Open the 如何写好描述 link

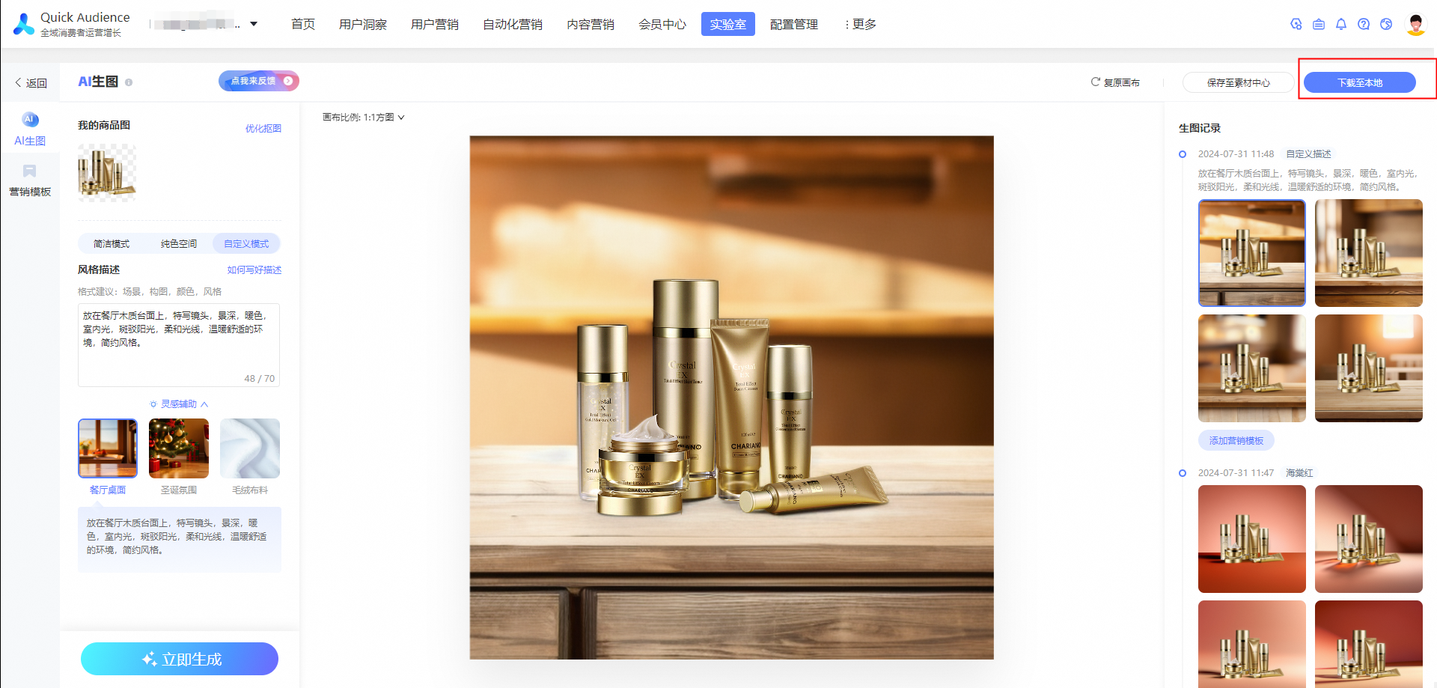[254, 270]
